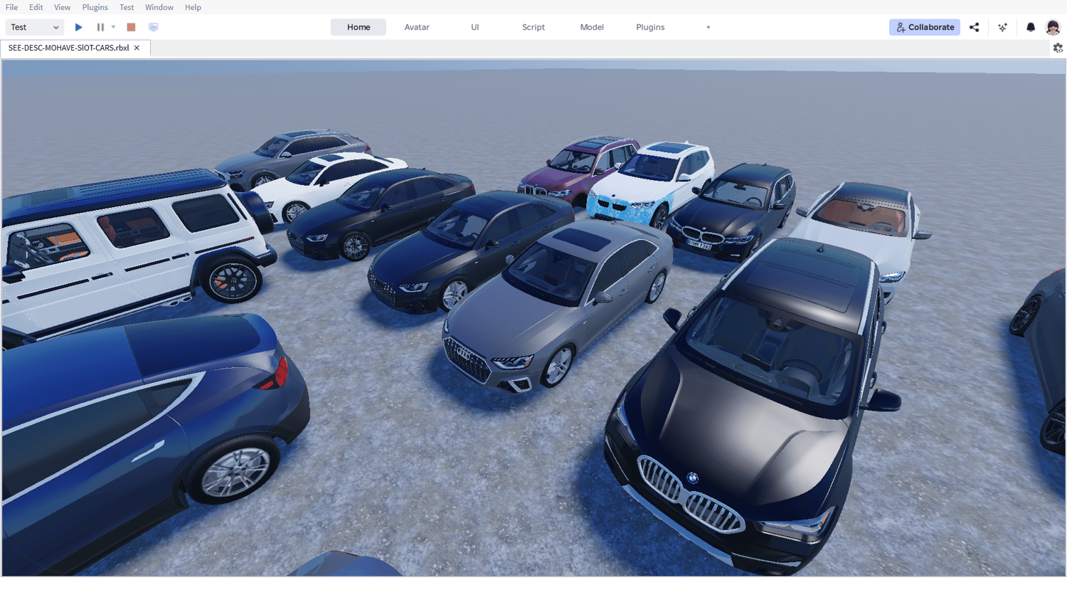1067x600 pixels.
Task: Switch to the Model ribbon tab
Action: click(592, 27)
